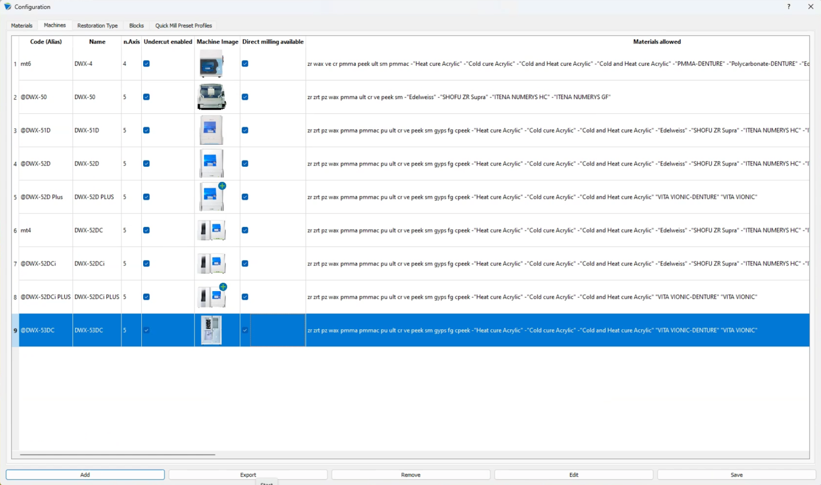Screen dimensions: 821x485
Task: Select row header number 5
Action: click(x=15, y=197)
